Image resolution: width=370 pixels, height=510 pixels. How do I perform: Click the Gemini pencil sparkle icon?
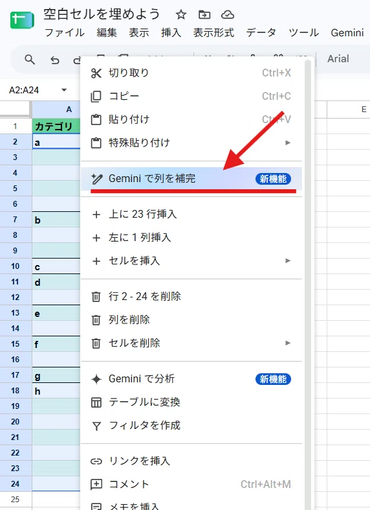click(x=96, y=179)
